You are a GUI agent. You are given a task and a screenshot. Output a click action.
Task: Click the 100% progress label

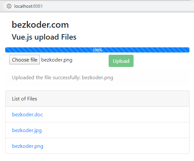coord(97,50)
